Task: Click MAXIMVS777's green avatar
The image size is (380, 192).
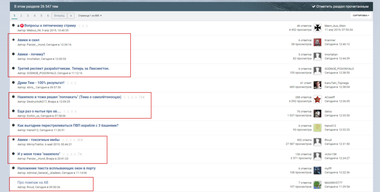Action: point(318,184)
